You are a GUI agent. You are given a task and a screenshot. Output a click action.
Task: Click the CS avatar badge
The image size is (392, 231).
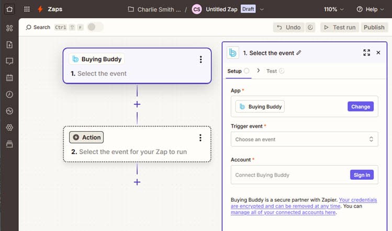coord(197,9)
